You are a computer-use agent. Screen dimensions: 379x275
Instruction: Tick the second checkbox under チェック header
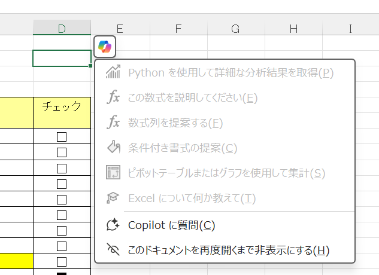click(62, 152)
